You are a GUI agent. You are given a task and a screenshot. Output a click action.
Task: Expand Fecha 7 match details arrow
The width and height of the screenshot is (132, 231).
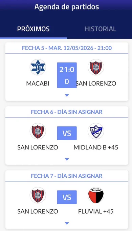(x=67, y=223)
